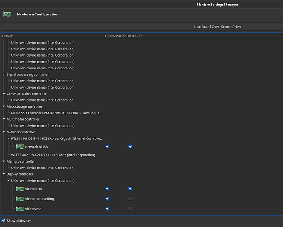
Task: Check video-vesa Installed checkbox
Action: coord(130,209)
